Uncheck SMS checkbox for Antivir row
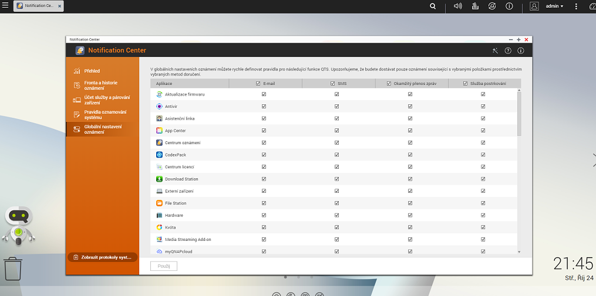 pos(337,106)
